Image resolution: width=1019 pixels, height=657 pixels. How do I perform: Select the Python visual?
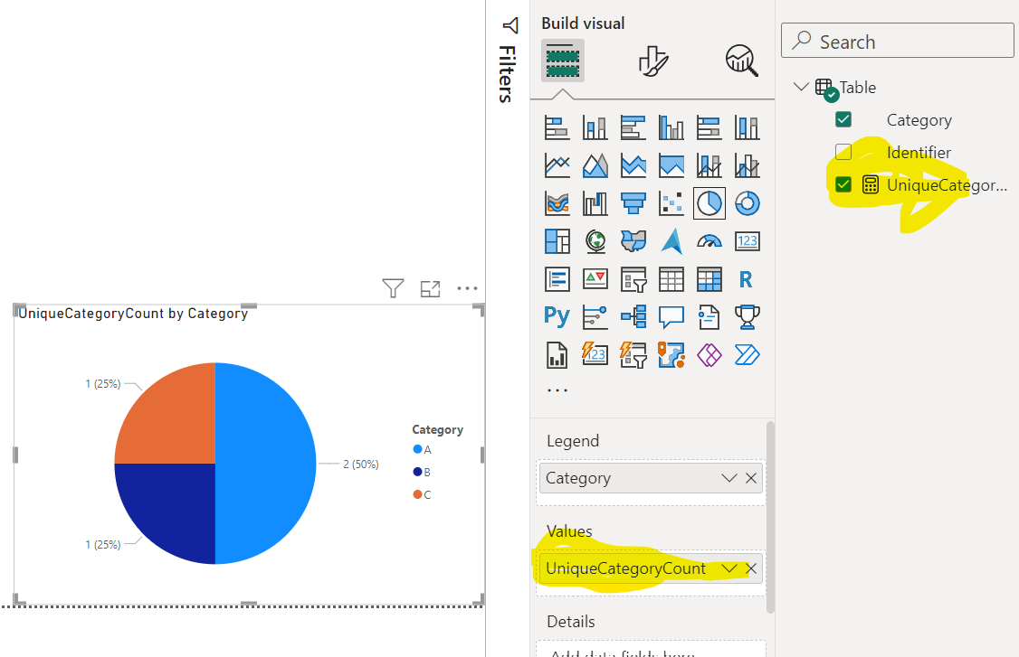coord(557,316)
